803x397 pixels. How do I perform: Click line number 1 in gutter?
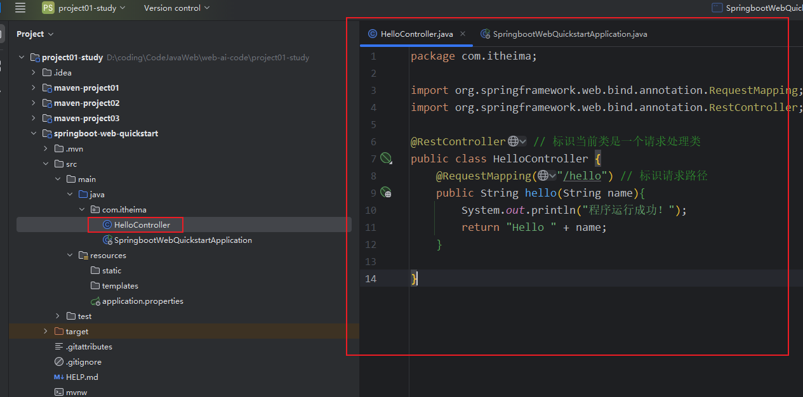tap(373, 56)
